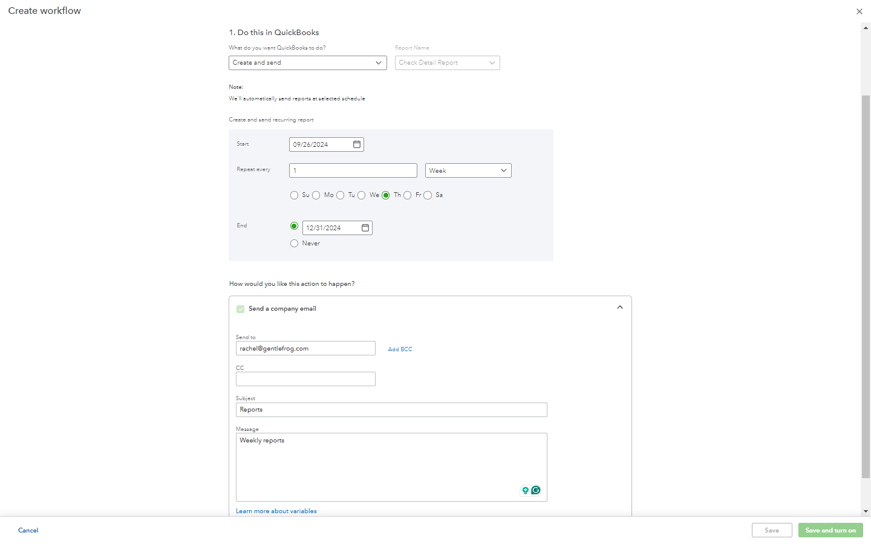Choose the end-by-date radio option
Viewport: 871px width, 544px height.
point(294,226)
